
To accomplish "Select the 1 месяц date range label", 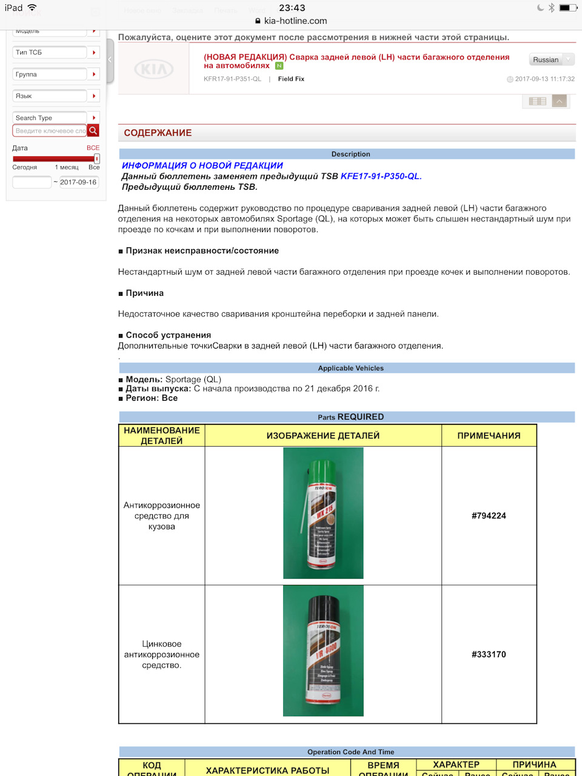I will coord(67,167).
